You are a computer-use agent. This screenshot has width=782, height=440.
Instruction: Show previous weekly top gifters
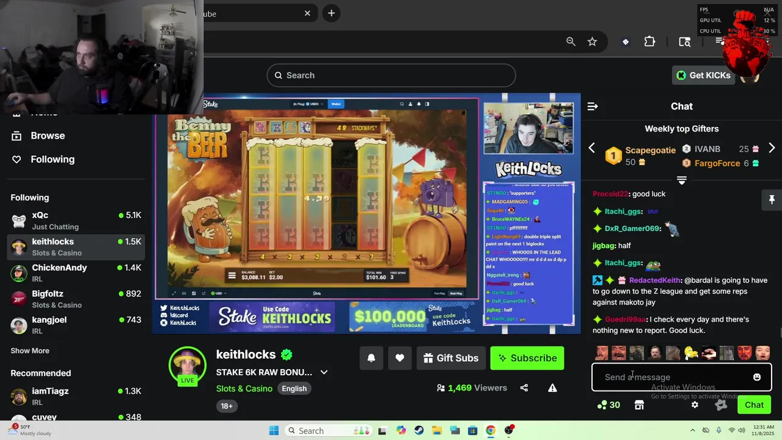click(591, 148)
